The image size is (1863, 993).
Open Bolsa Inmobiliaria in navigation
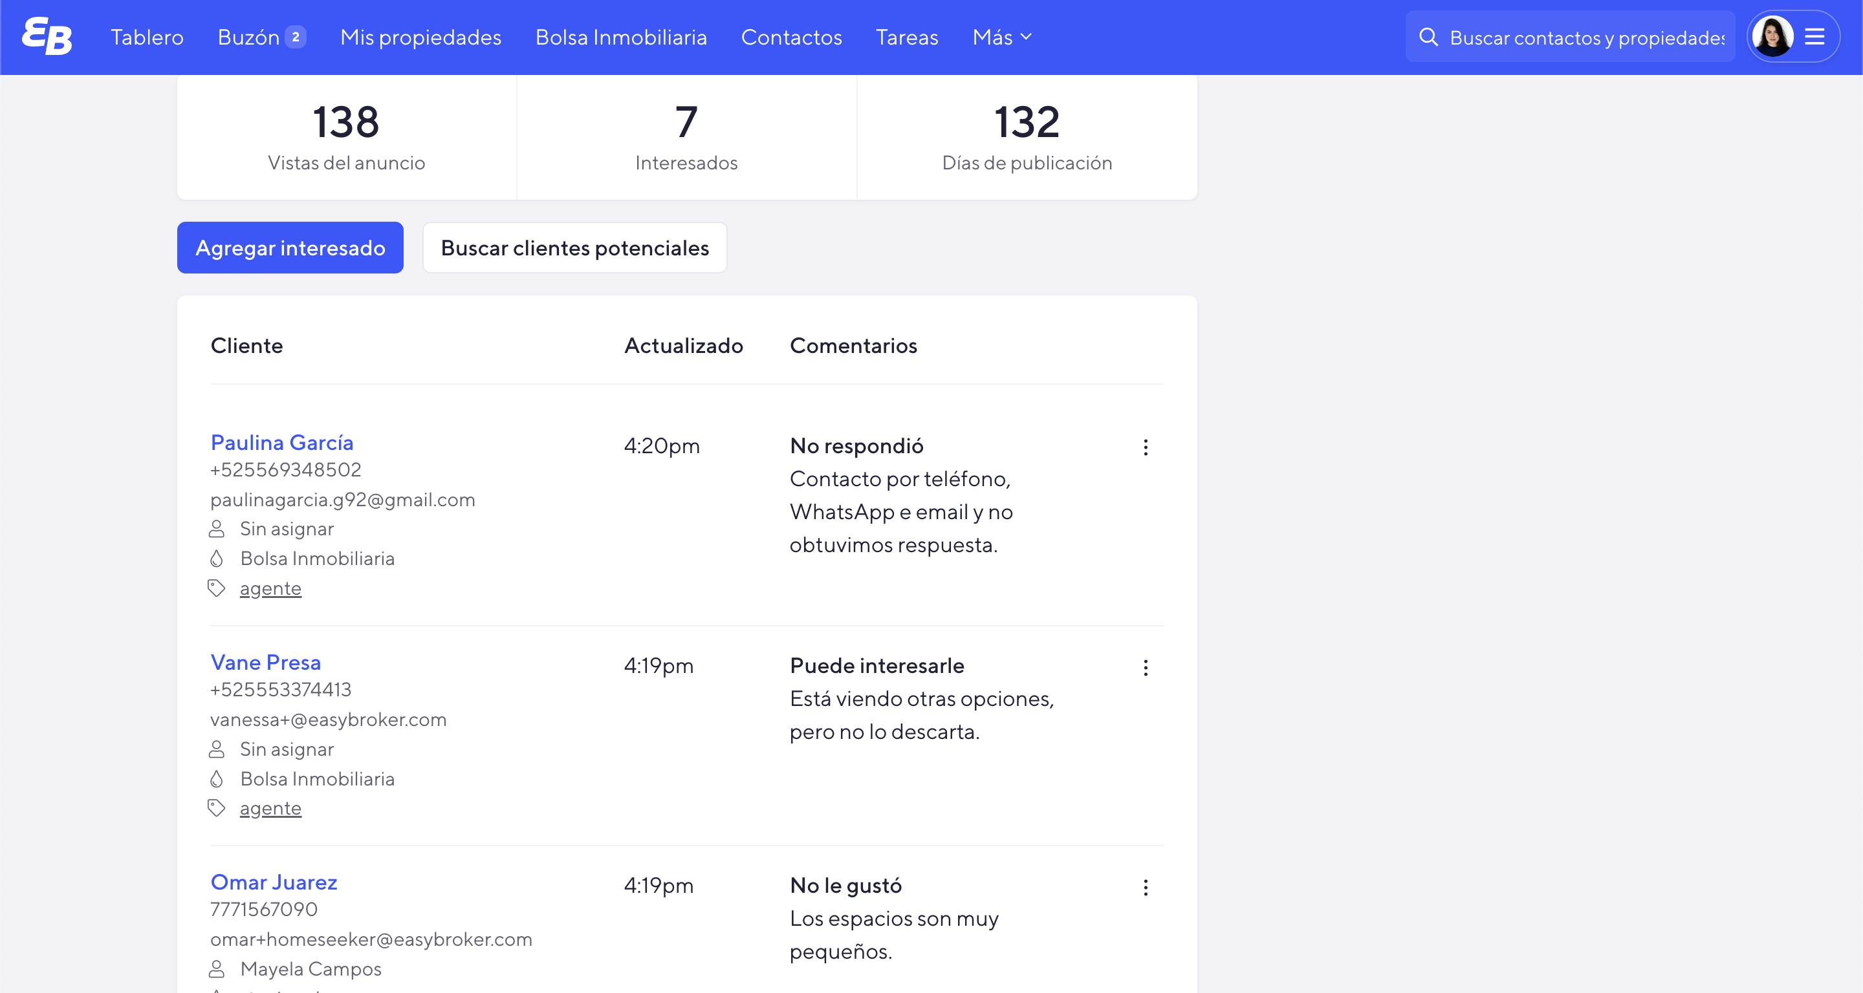(x=620, y=37)
